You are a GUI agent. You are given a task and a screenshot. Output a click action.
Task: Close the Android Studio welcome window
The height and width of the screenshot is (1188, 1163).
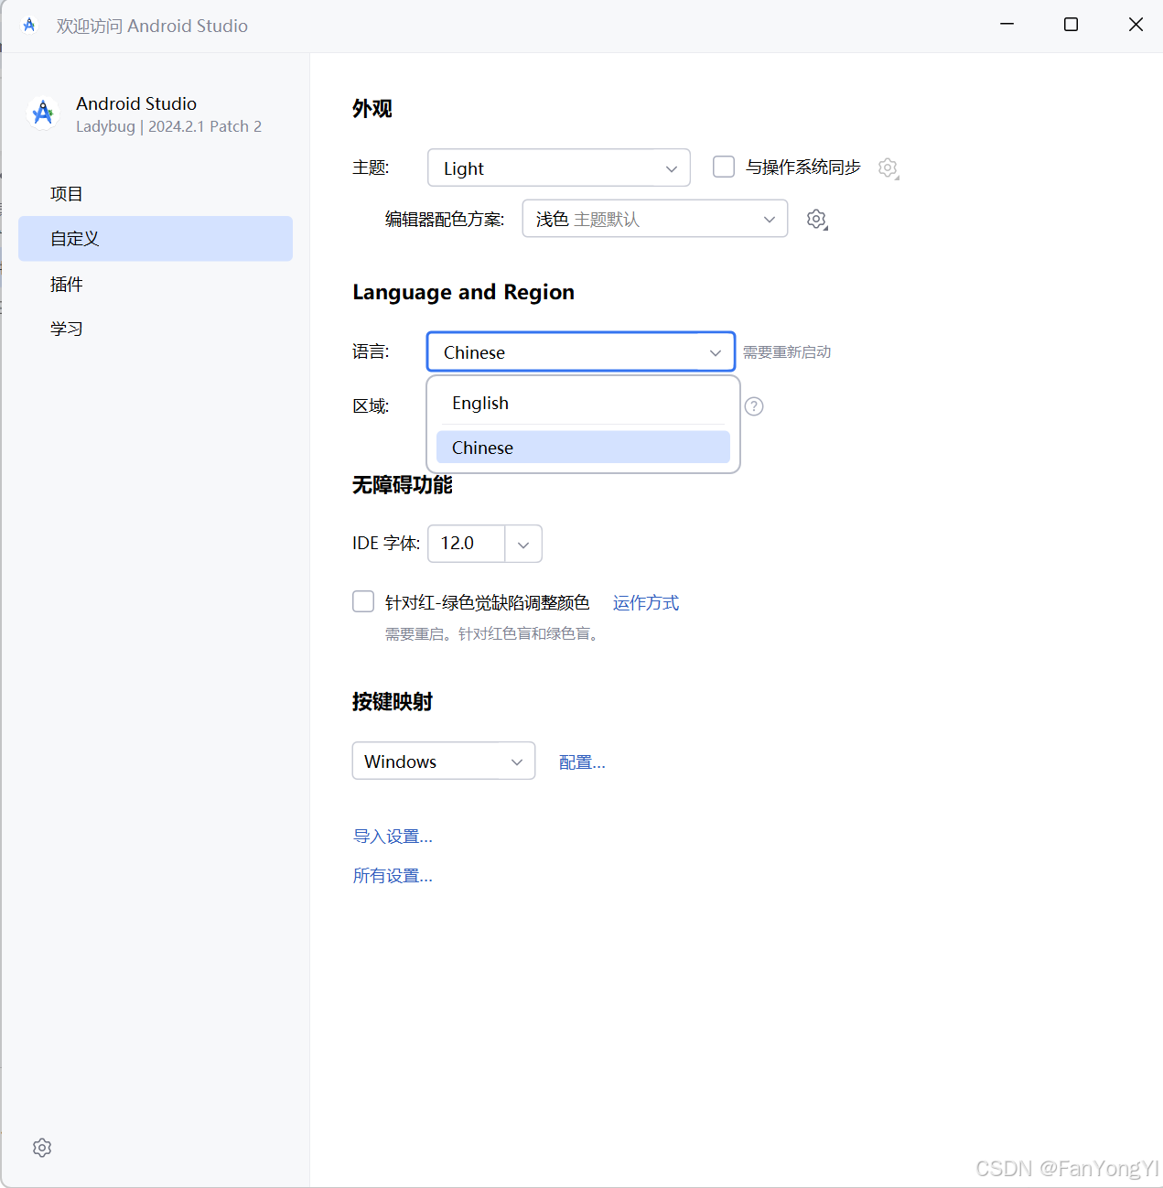pyautogui.click(x=1136, y=25)
